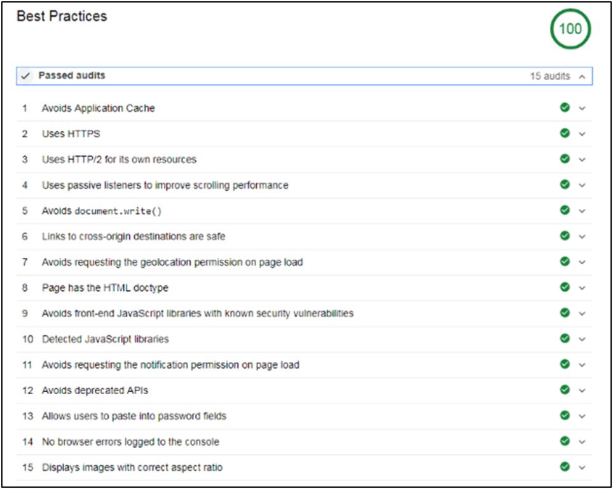Expand the passive listeners audit chevron
Image resolution: width=613 pixels, height=489 pixels.
(x=582, y=185)
